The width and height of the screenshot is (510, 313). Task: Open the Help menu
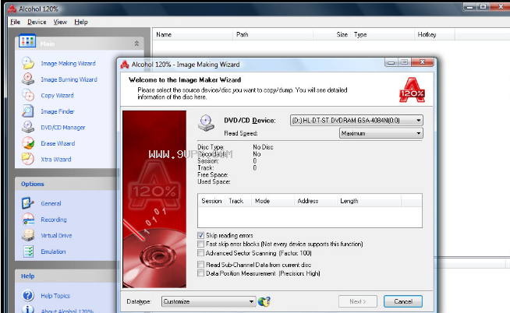tap(81, 22)
